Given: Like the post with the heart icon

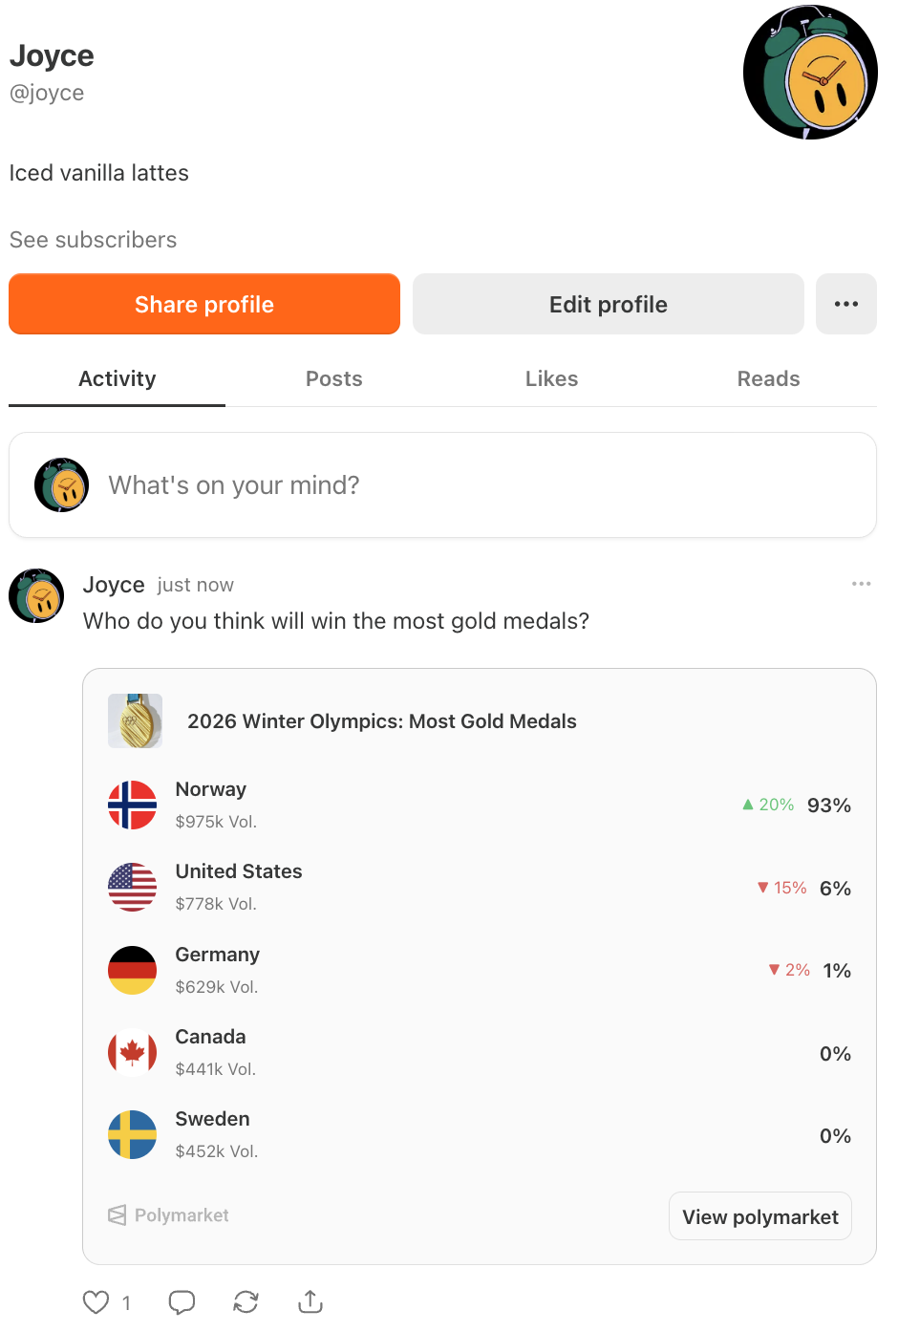Looking at the screenshot, I should coord(96,1301).
